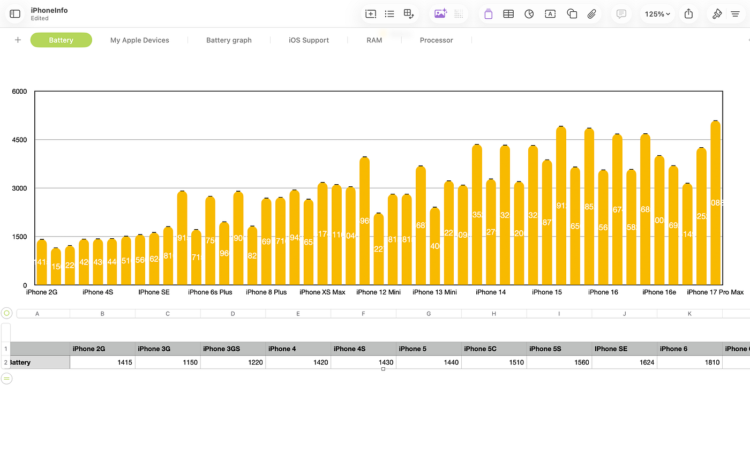Switch to the Battery sheet tab

tap(61, 40)
